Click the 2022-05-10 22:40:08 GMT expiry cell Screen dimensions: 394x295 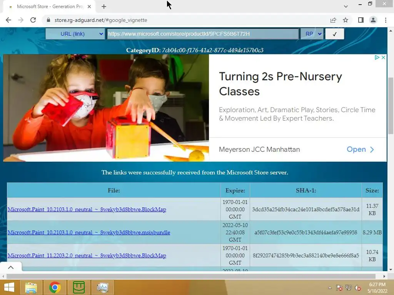(235, 232)
